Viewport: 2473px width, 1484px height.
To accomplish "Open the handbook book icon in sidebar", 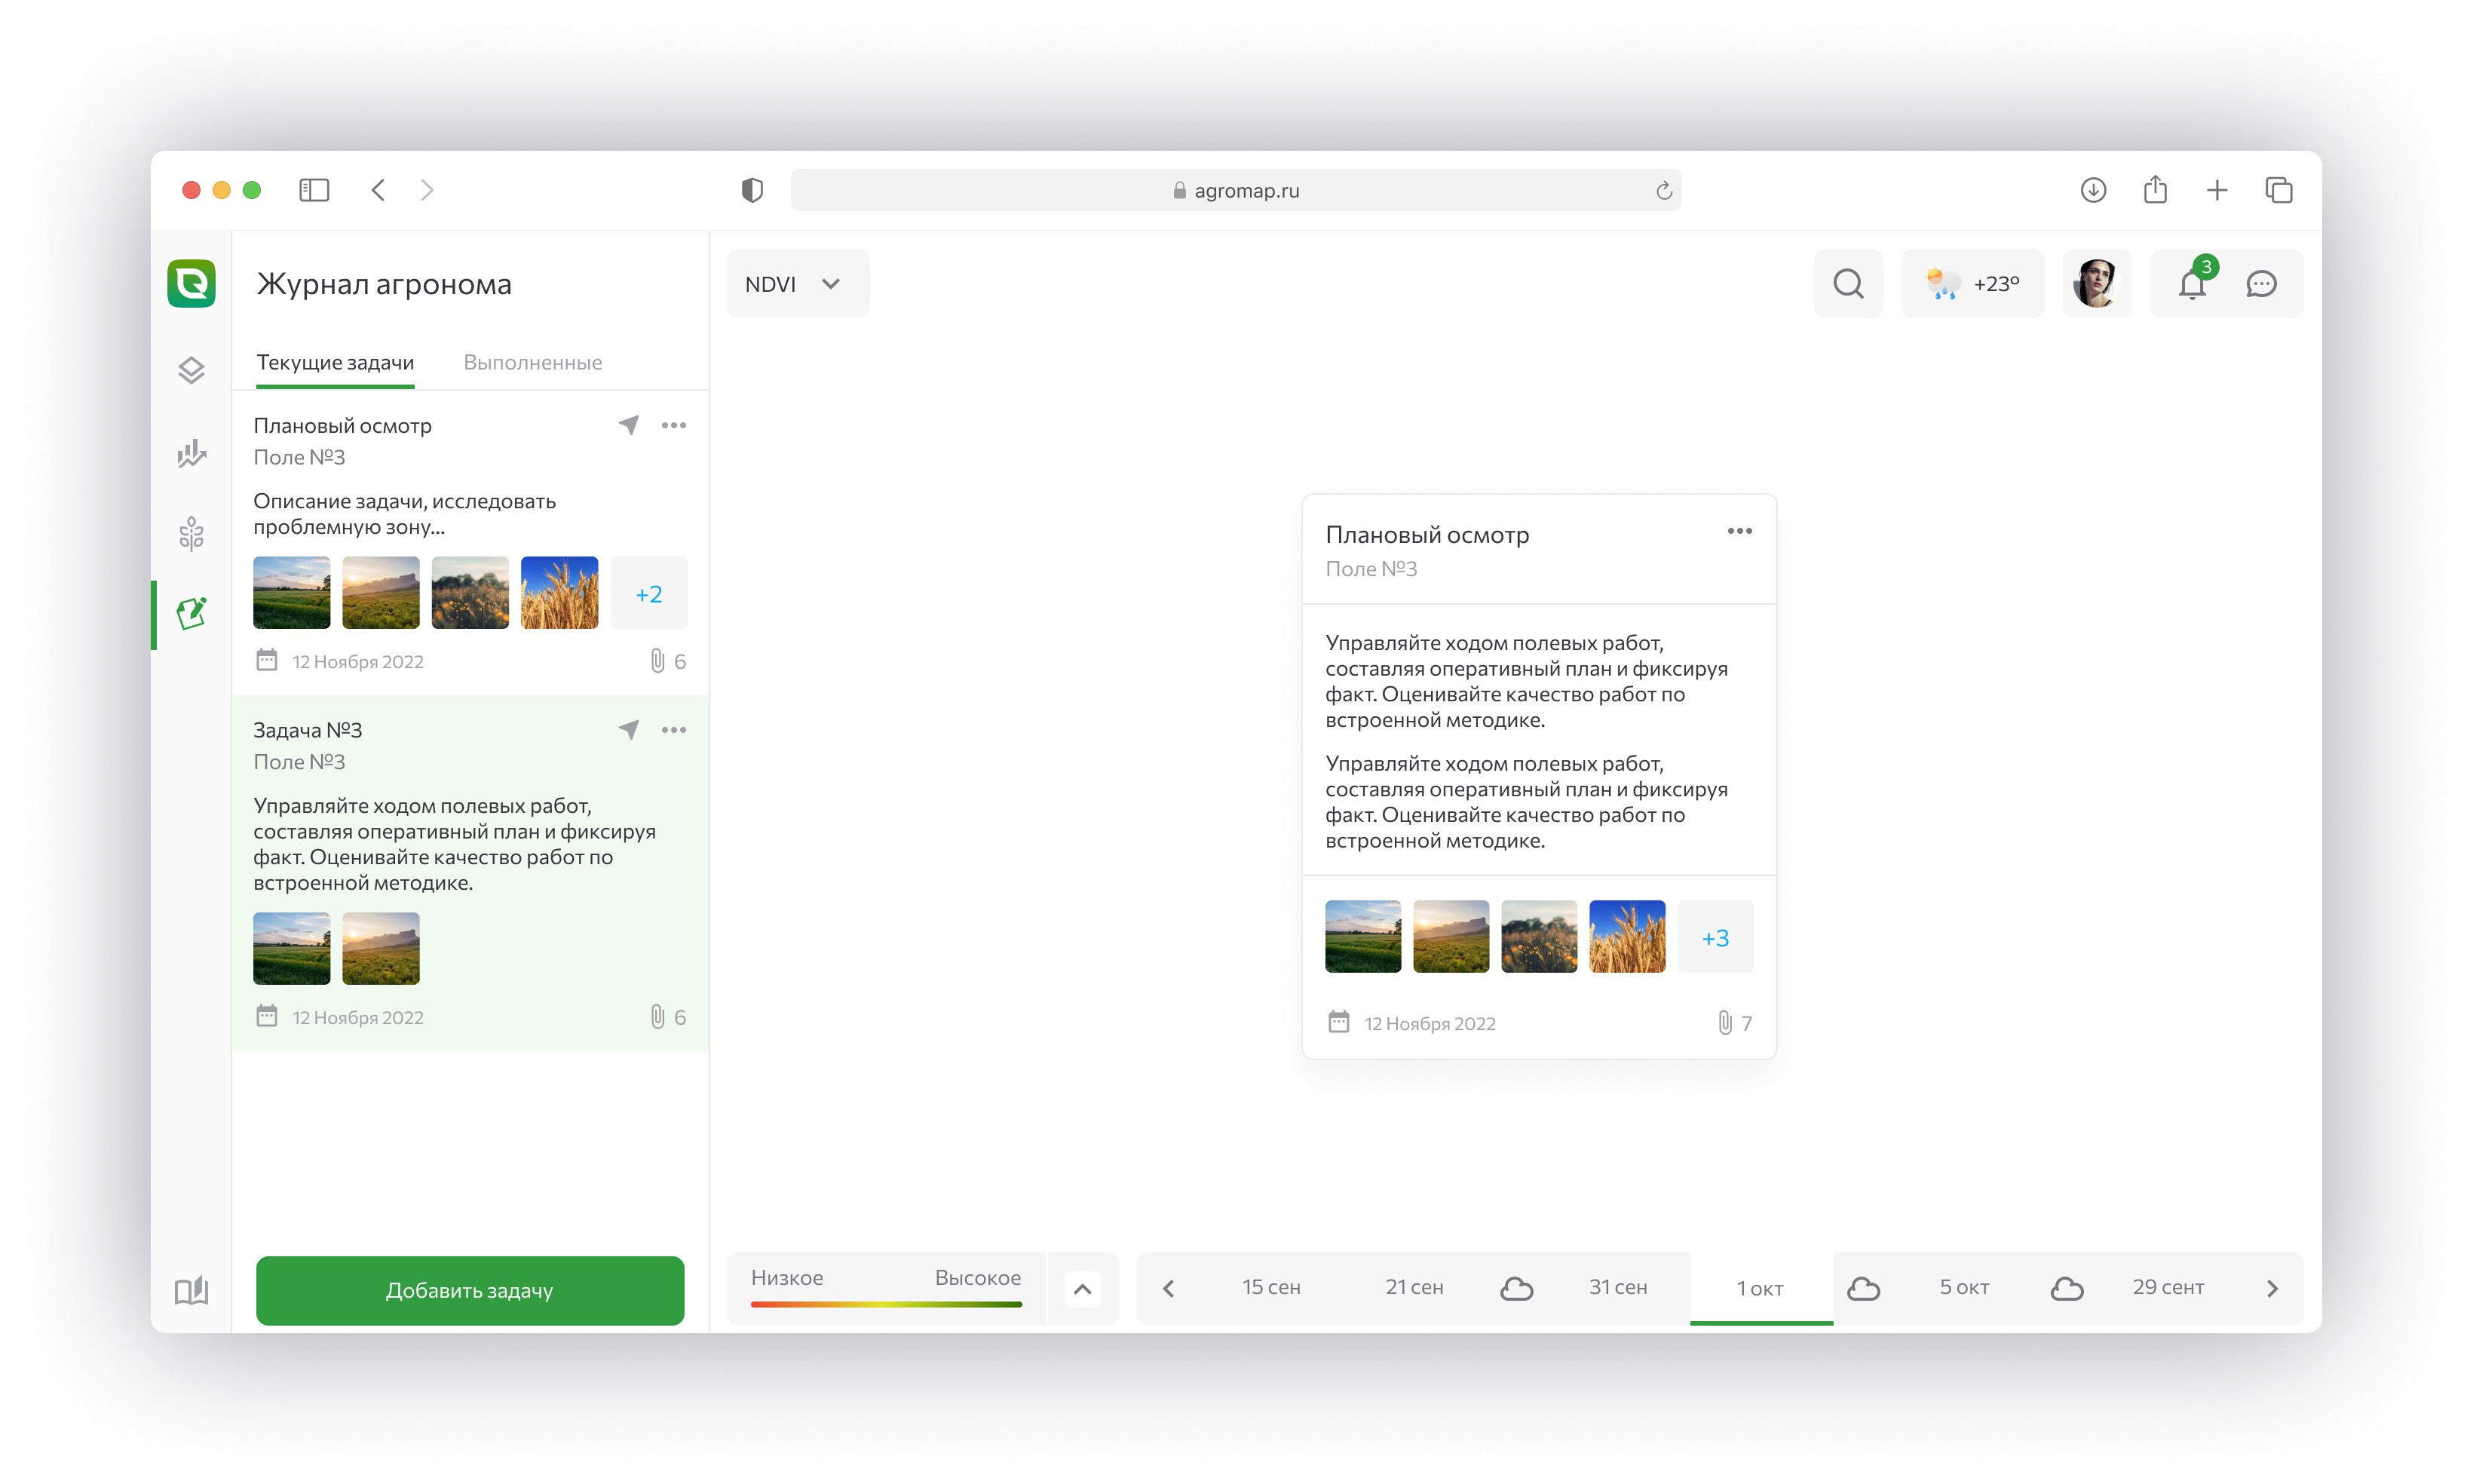I will click(191, 1290).
